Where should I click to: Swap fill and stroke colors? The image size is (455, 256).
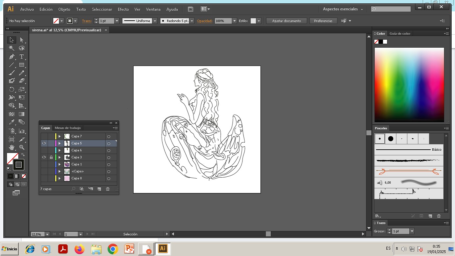coord(23,155)
